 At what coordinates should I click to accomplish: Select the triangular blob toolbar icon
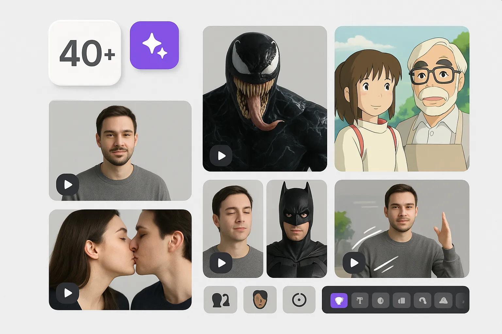443,300
